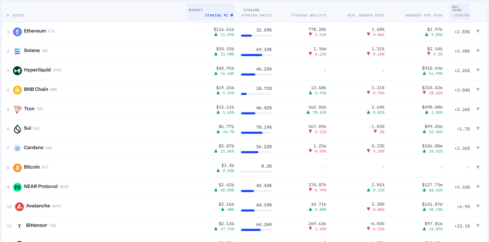Sort by Staking MC column header
This screenshot has width=489, height=242.
[219, 15]
